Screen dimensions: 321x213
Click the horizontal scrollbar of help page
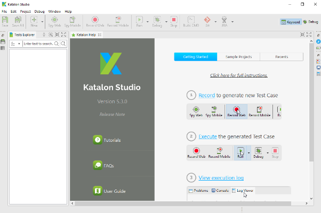tap(183, 203)
